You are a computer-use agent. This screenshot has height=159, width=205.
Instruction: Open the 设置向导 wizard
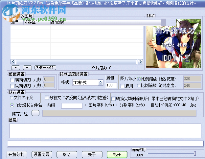42,155
